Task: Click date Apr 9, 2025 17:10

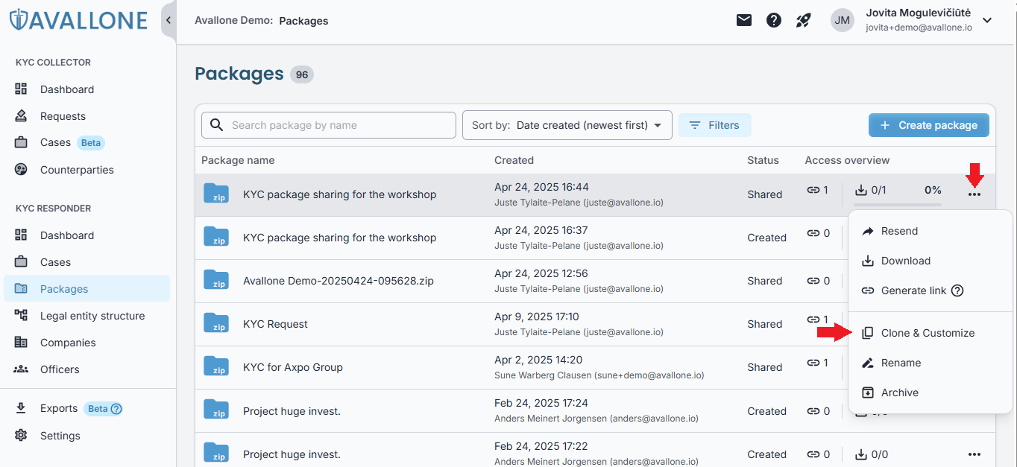Action: 537,317
